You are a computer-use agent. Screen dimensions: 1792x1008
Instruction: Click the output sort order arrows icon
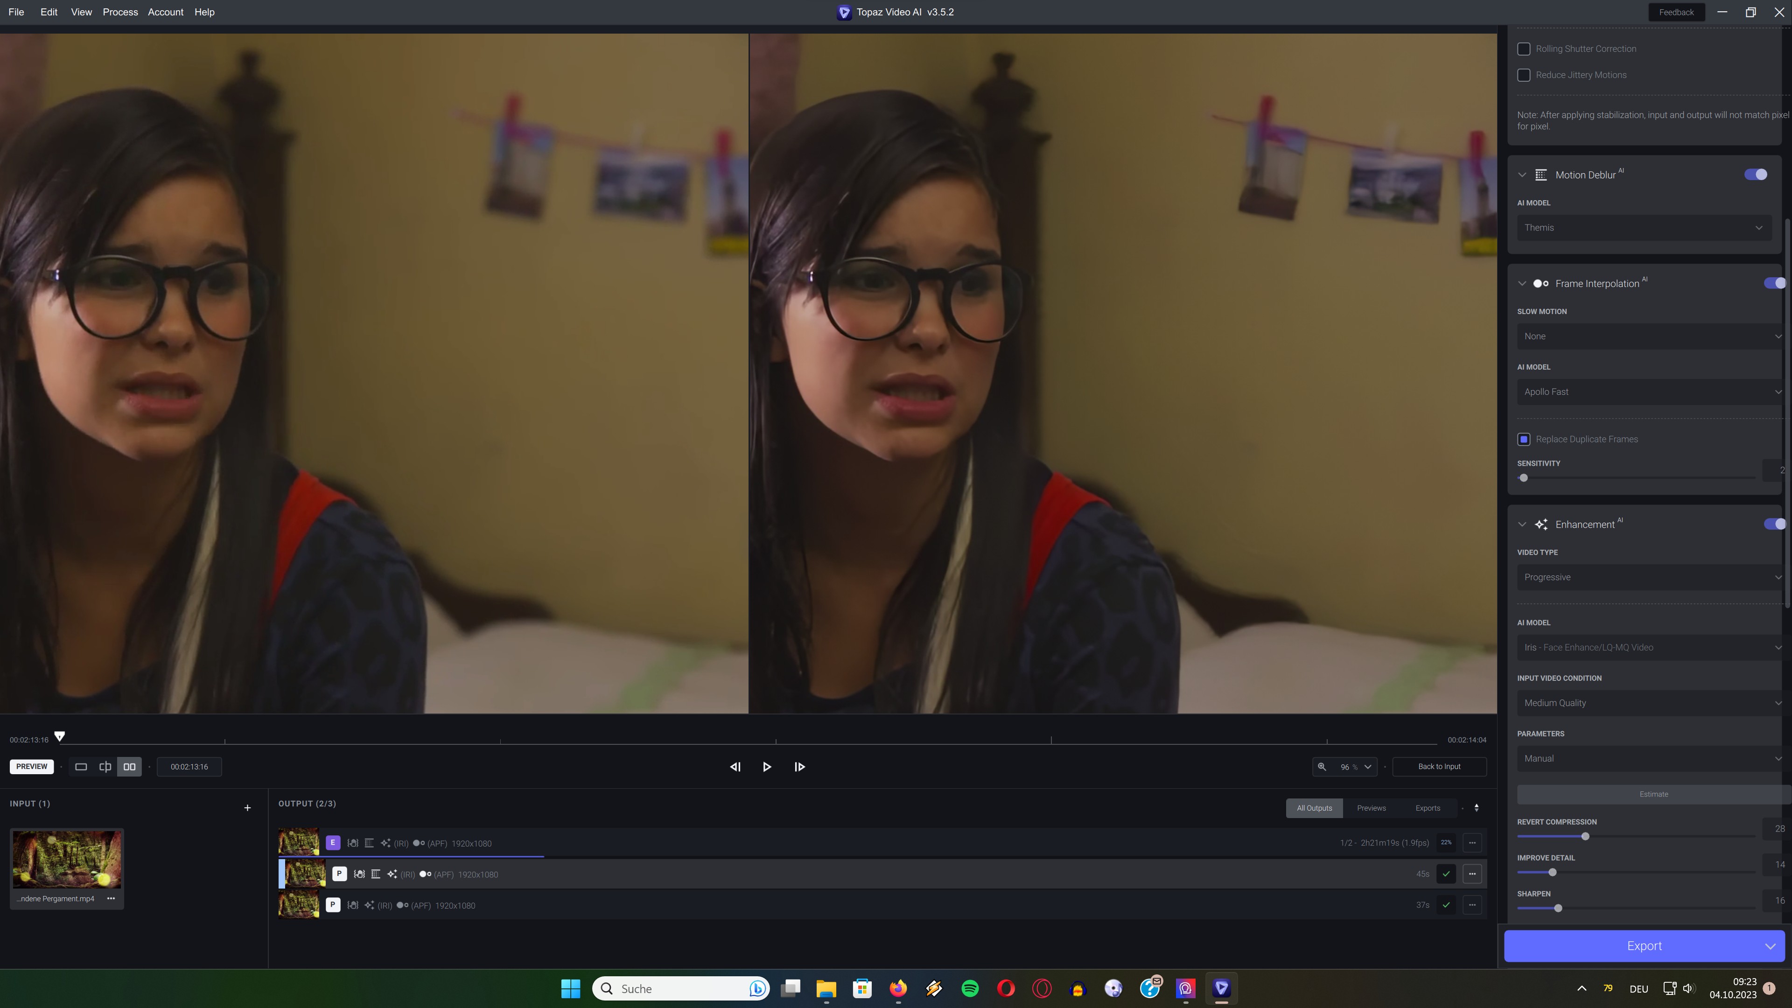(x=1476, y=808)
